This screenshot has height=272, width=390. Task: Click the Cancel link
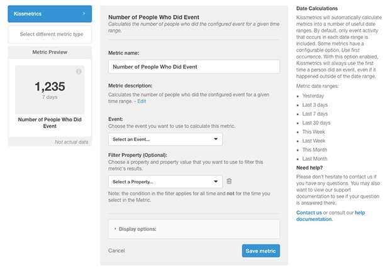[x=116, y=251]
